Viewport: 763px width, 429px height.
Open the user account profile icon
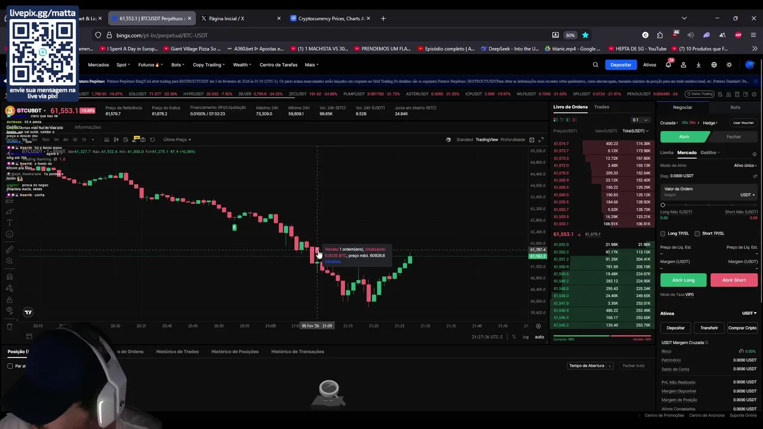tap(684, 64)
